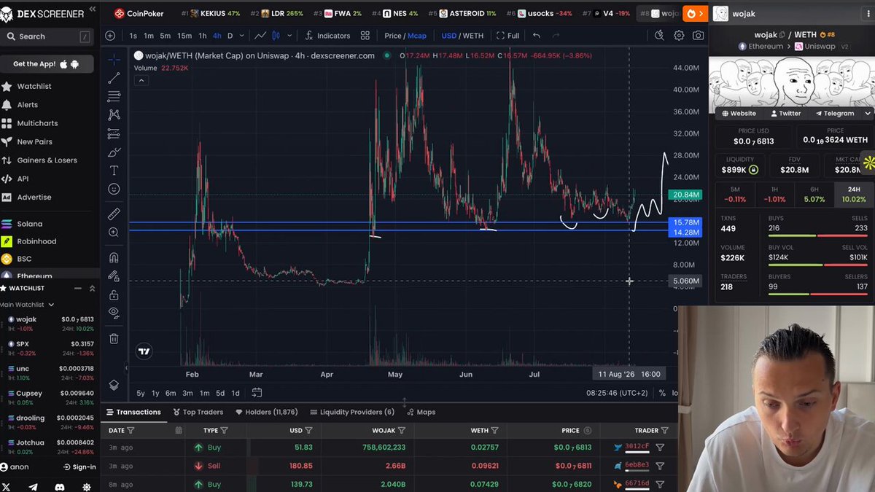
Task: Click the Search tokens field
Action: (47, 36)
